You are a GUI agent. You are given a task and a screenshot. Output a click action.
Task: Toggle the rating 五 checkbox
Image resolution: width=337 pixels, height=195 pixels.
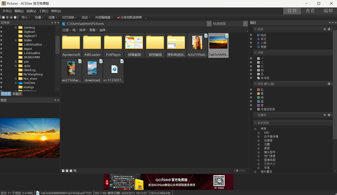(x=258, y=74)
